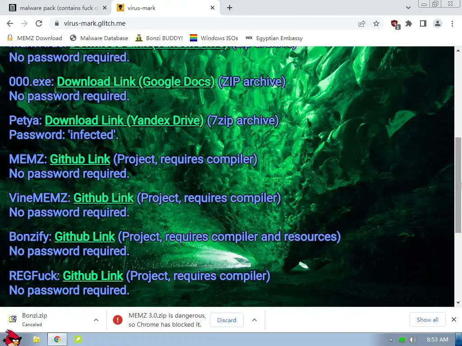Screen dimensions: 462x346
Task: Open the Bonzi BUDDY! bookmark
Action: [x=159, y=38]
